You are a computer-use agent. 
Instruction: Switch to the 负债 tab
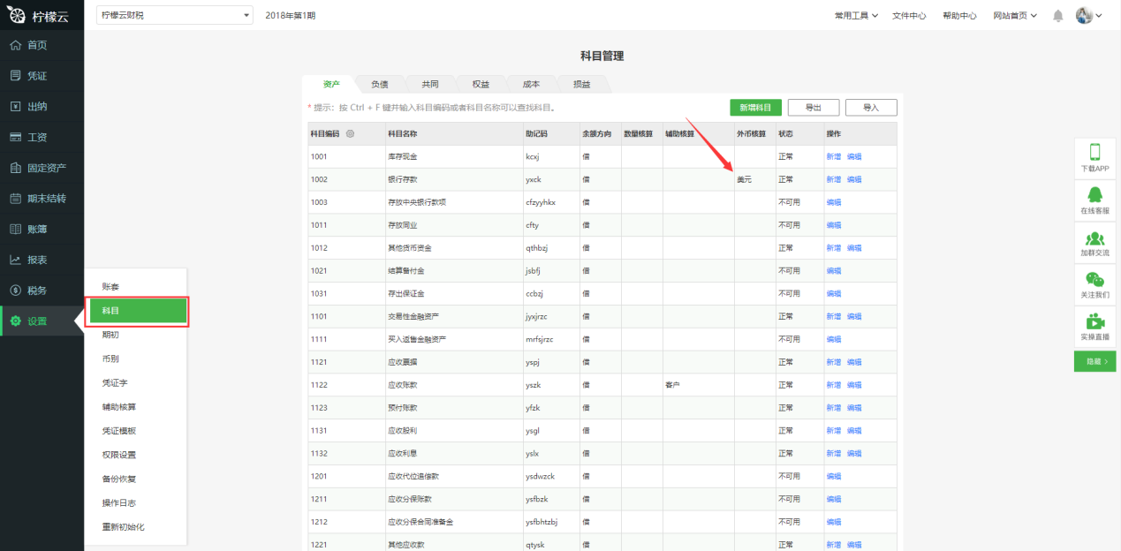(380, 85)
